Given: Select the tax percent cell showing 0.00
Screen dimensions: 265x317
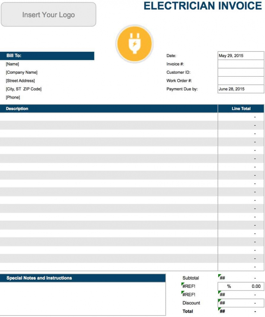Looking at the screenshot, I should click(241, 286).
